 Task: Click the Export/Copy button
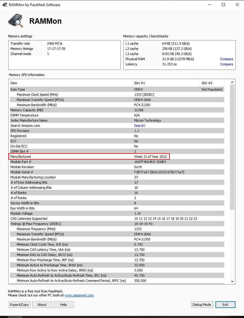point(19,304)
